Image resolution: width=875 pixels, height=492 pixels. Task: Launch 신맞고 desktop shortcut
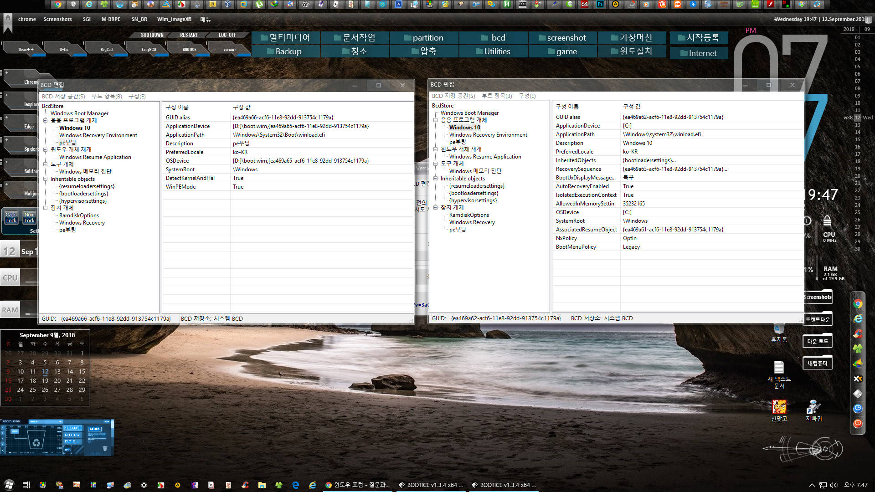(779, 410)
